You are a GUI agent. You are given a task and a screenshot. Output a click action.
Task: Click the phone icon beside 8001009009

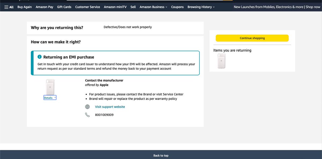(x=87, y=115)
